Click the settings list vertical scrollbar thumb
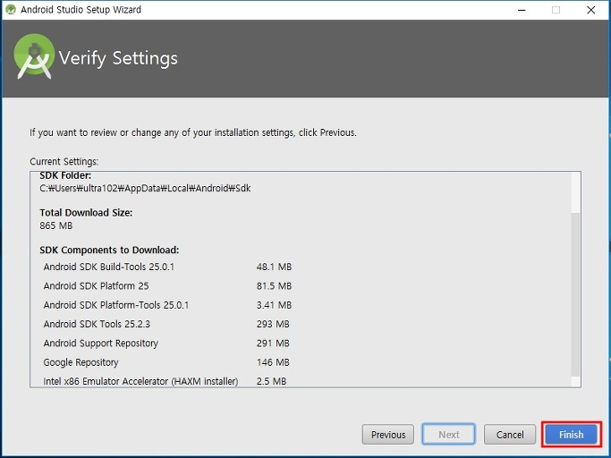This screenshot has width=611, height=458. pyautogui.click(x=575, y=294)
